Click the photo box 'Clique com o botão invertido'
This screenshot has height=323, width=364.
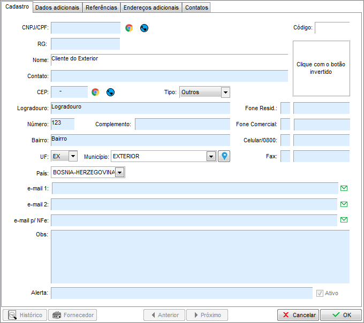pos(321,68)
